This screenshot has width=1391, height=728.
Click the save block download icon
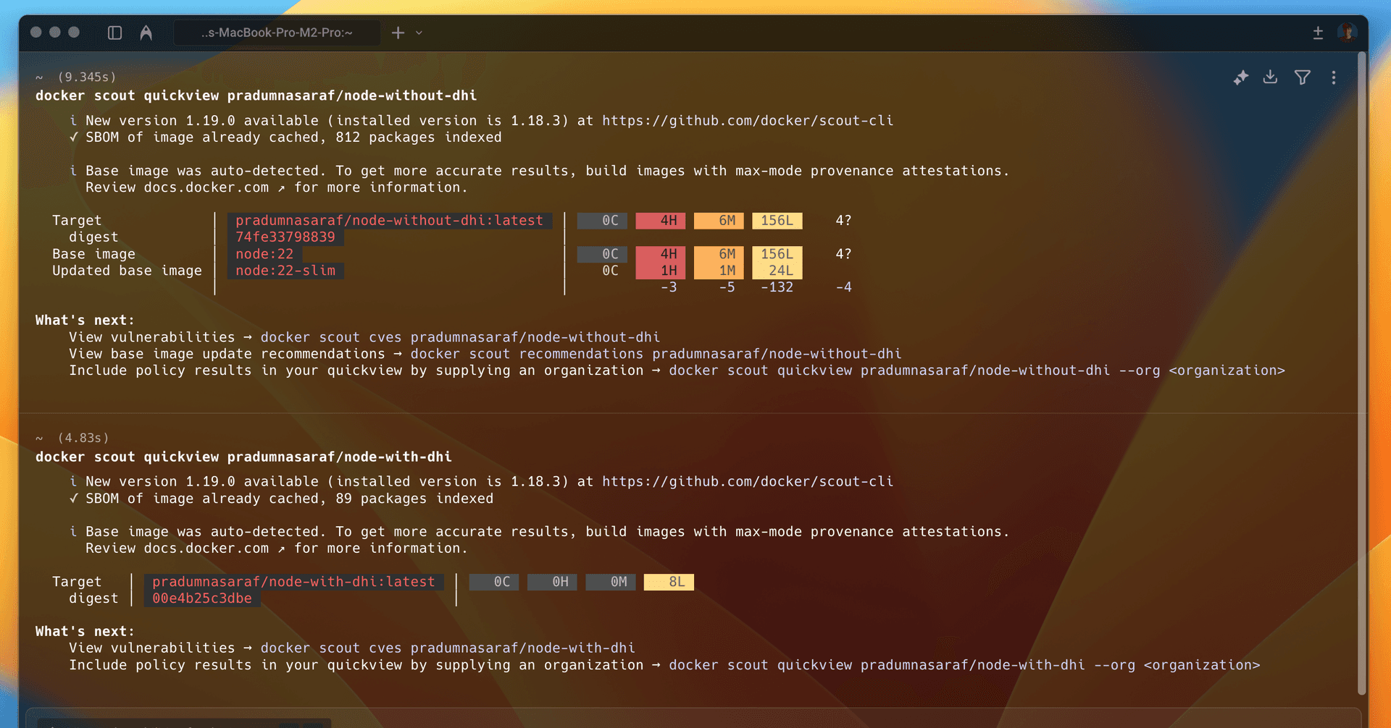point(1271,77)
